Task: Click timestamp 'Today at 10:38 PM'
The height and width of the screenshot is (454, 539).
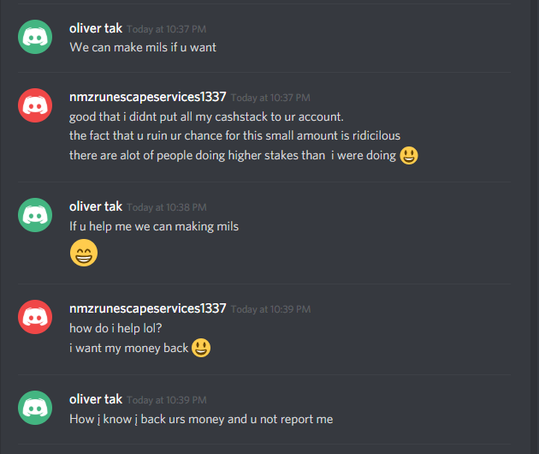Action: tap(167, 207)
